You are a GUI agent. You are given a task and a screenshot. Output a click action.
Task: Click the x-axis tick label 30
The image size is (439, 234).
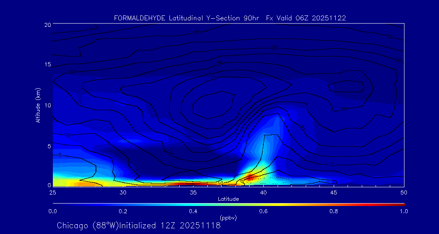(x=123, y=192)
